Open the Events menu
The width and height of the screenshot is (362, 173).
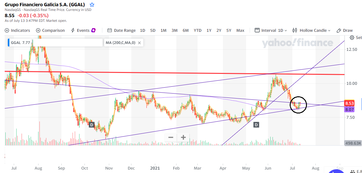coord(83,30)
